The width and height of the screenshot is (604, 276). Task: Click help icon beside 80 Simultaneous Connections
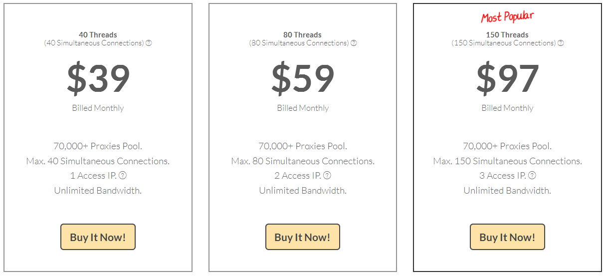pyautogui.click(x=354, y=43)
